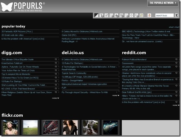Open 'Maha jetud imekenad majad' link
This screenshot has height=137, width=181.
point(84,84)
